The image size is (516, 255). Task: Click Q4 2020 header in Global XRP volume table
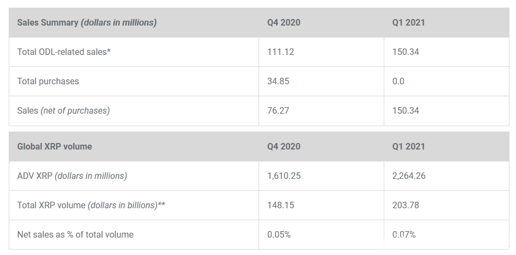284,146
